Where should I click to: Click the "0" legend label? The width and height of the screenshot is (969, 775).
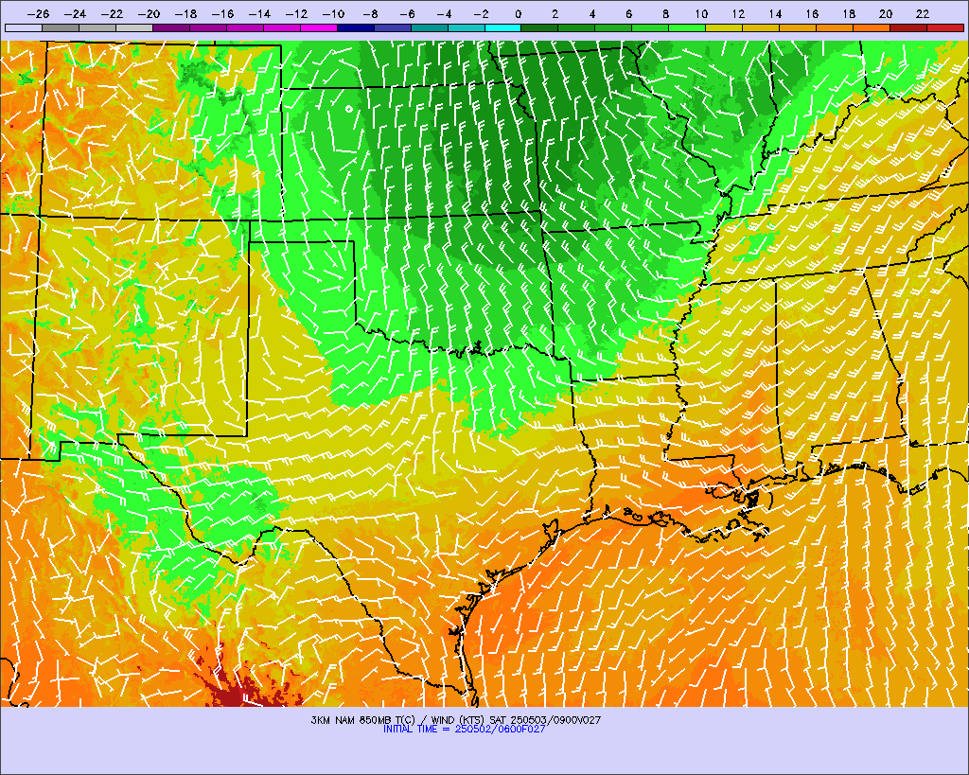click(x=518, y=13)
